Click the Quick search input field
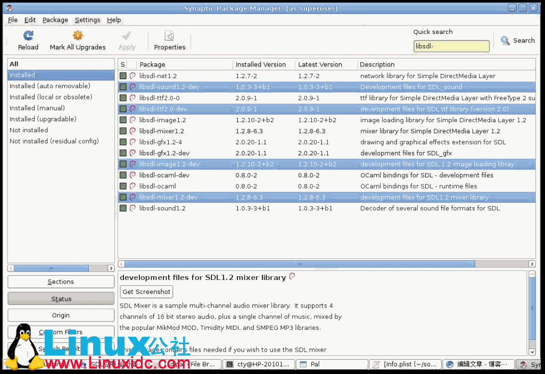The width and height of the screenshot is (545, 374). click(x=451, y=47)
